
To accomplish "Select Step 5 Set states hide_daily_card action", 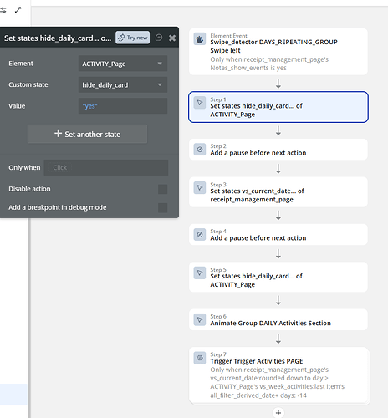I will pos(278,277).
